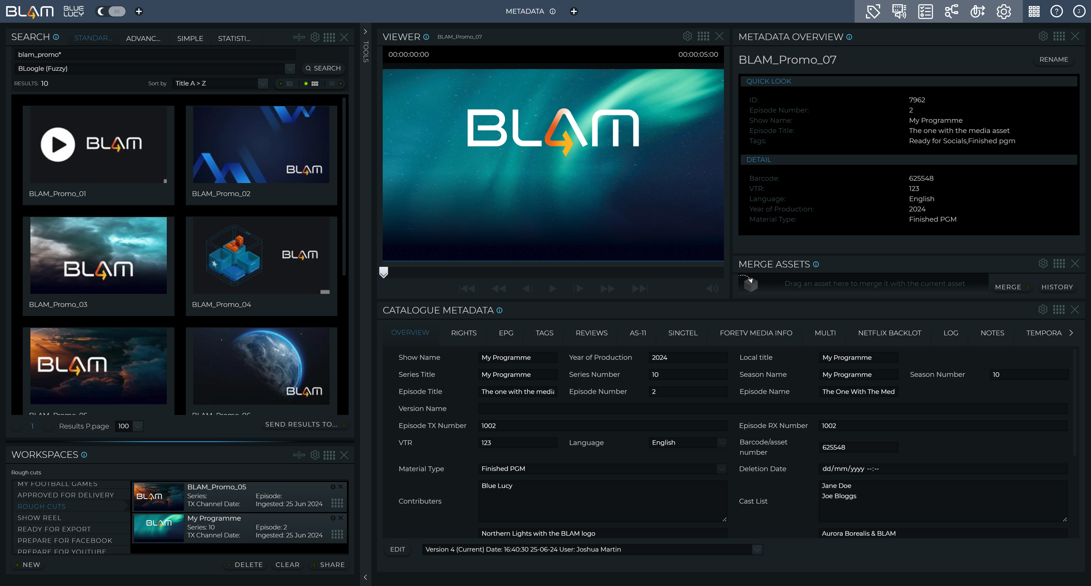The image size is (1091, 586).
Task: Open the user profile J avatar
Action: [1079, 11]
